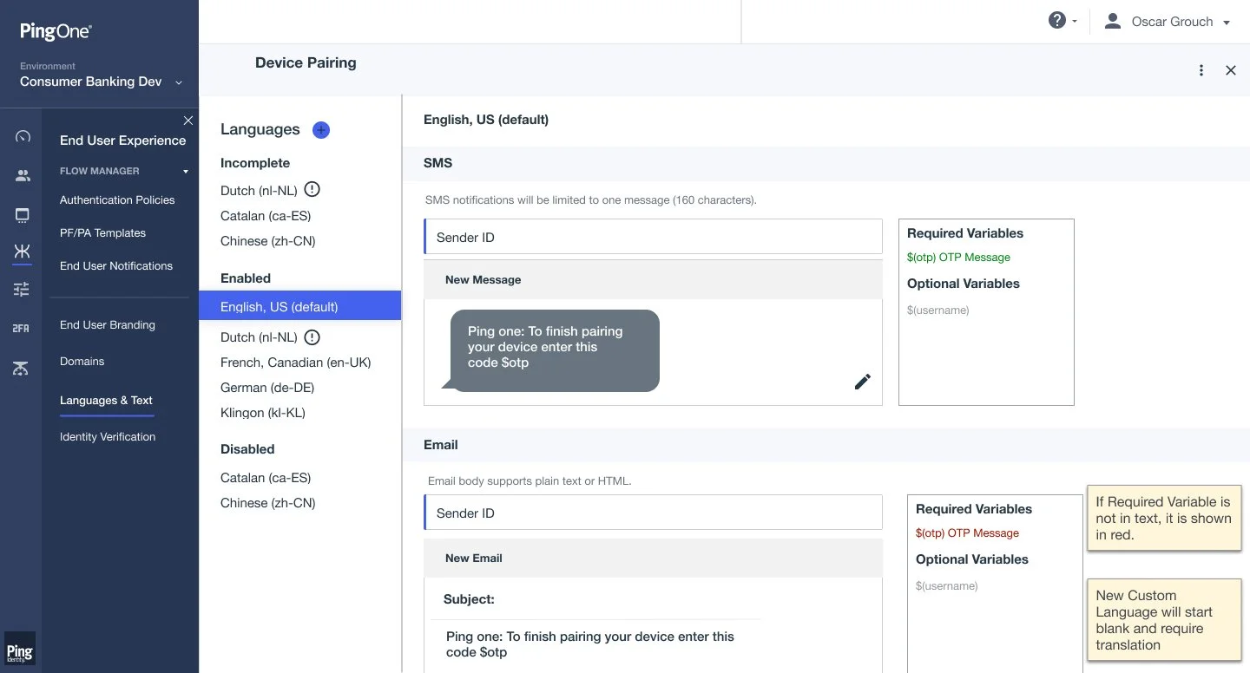1250x673 pixels.
Task: Choose Klingon (kl-KL) language
Action: click(263, 413)
